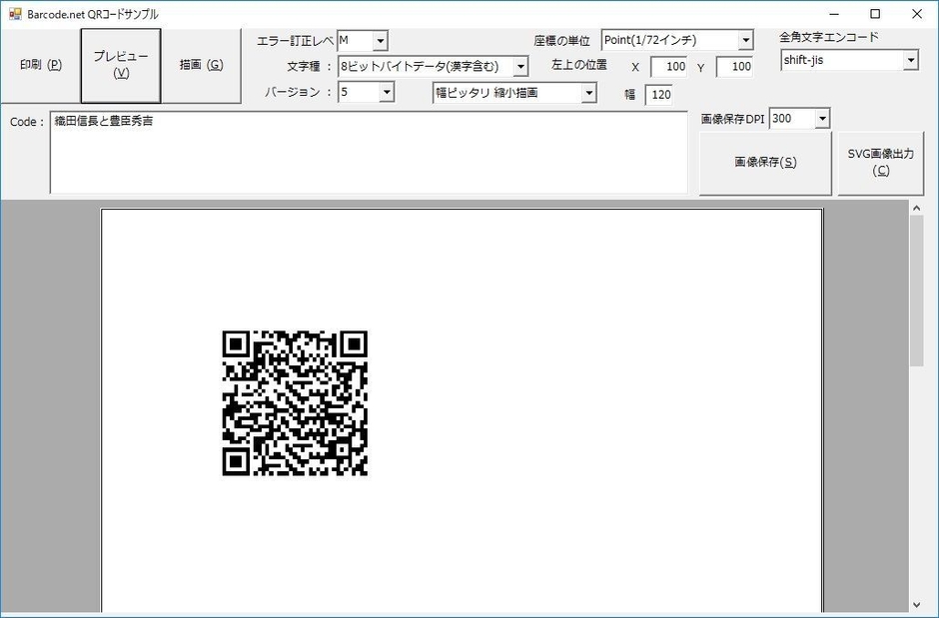Click the Y position input showing 100
This screenshot has width=939, height=618.
(x=736, y=67)
